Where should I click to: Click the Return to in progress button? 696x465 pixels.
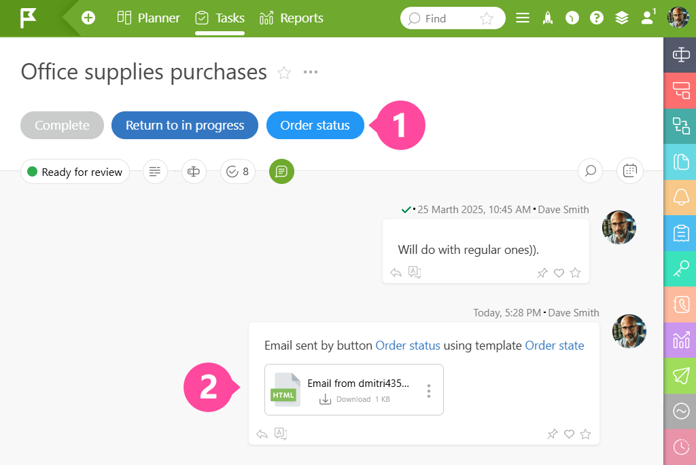click(x=184, y=125)
